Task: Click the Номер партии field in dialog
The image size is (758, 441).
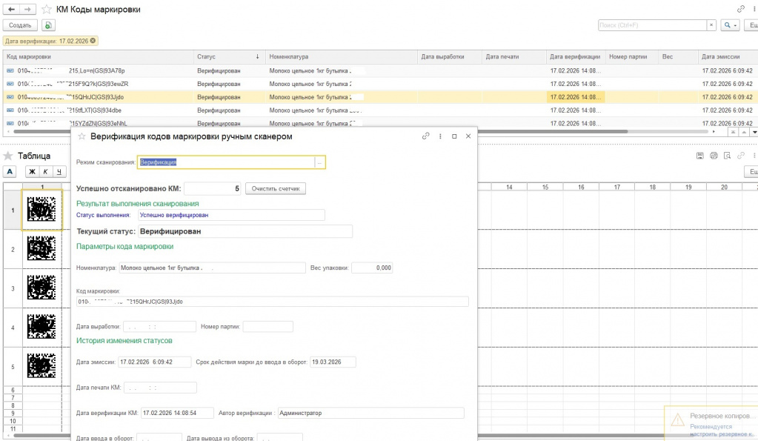Action: pos(267,327)
